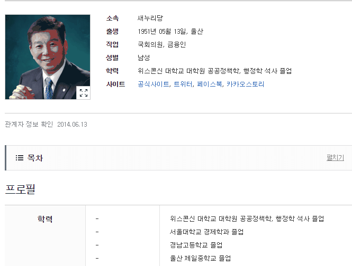352x266 pixels.
Task: Click the birth date 1951년 05월 13일 text
Action: (x=163, y=31)
